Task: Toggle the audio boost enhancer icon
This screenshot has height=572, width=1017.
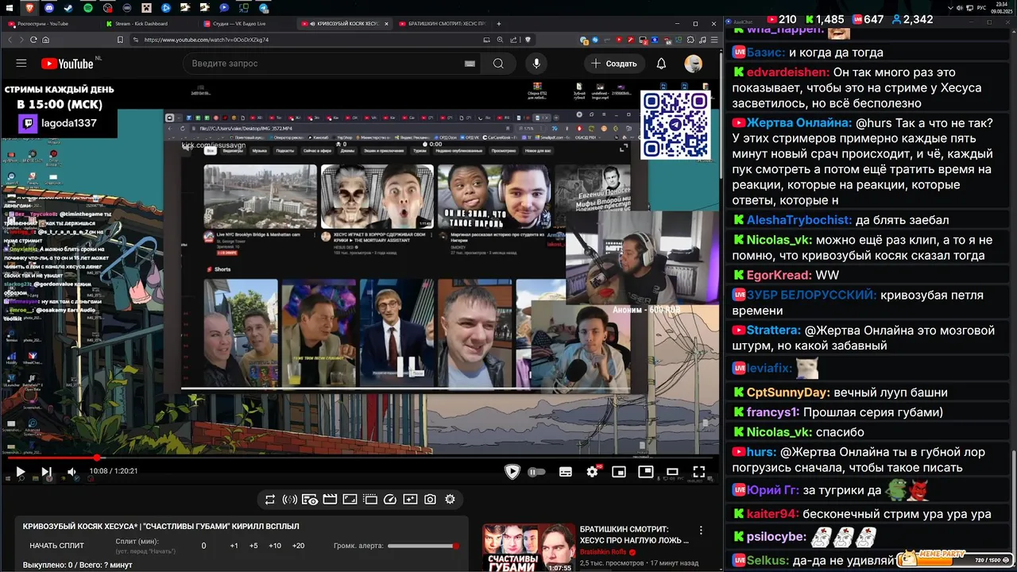Action: pos(290,500)
